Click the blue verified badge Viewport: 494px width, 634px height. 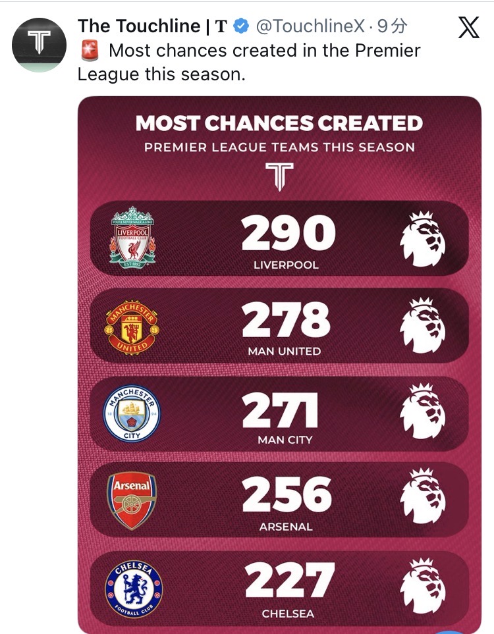[241, 26]
